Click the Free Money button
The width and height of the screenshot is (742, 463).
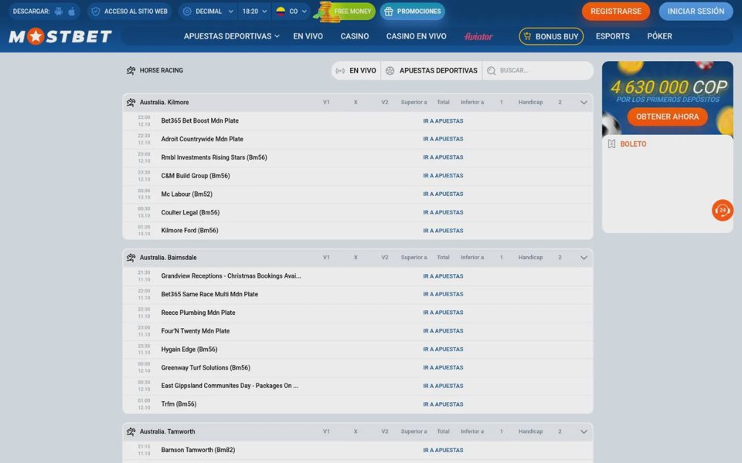(346, 12)
